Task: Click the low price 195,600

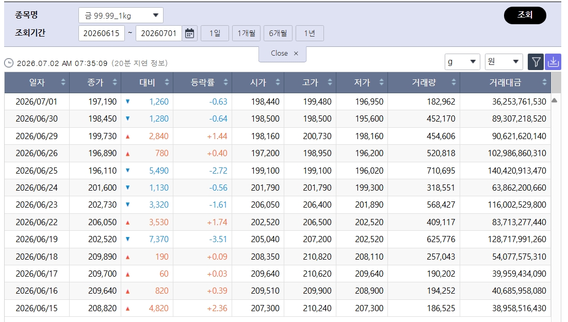Action: (x=369, y=118)
